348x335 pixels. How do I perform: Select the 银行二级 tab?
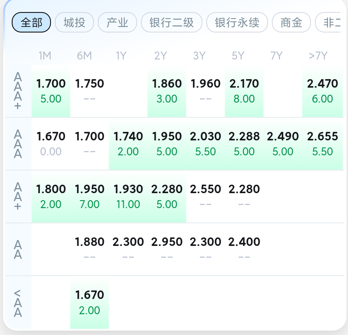tap(172, 22)
